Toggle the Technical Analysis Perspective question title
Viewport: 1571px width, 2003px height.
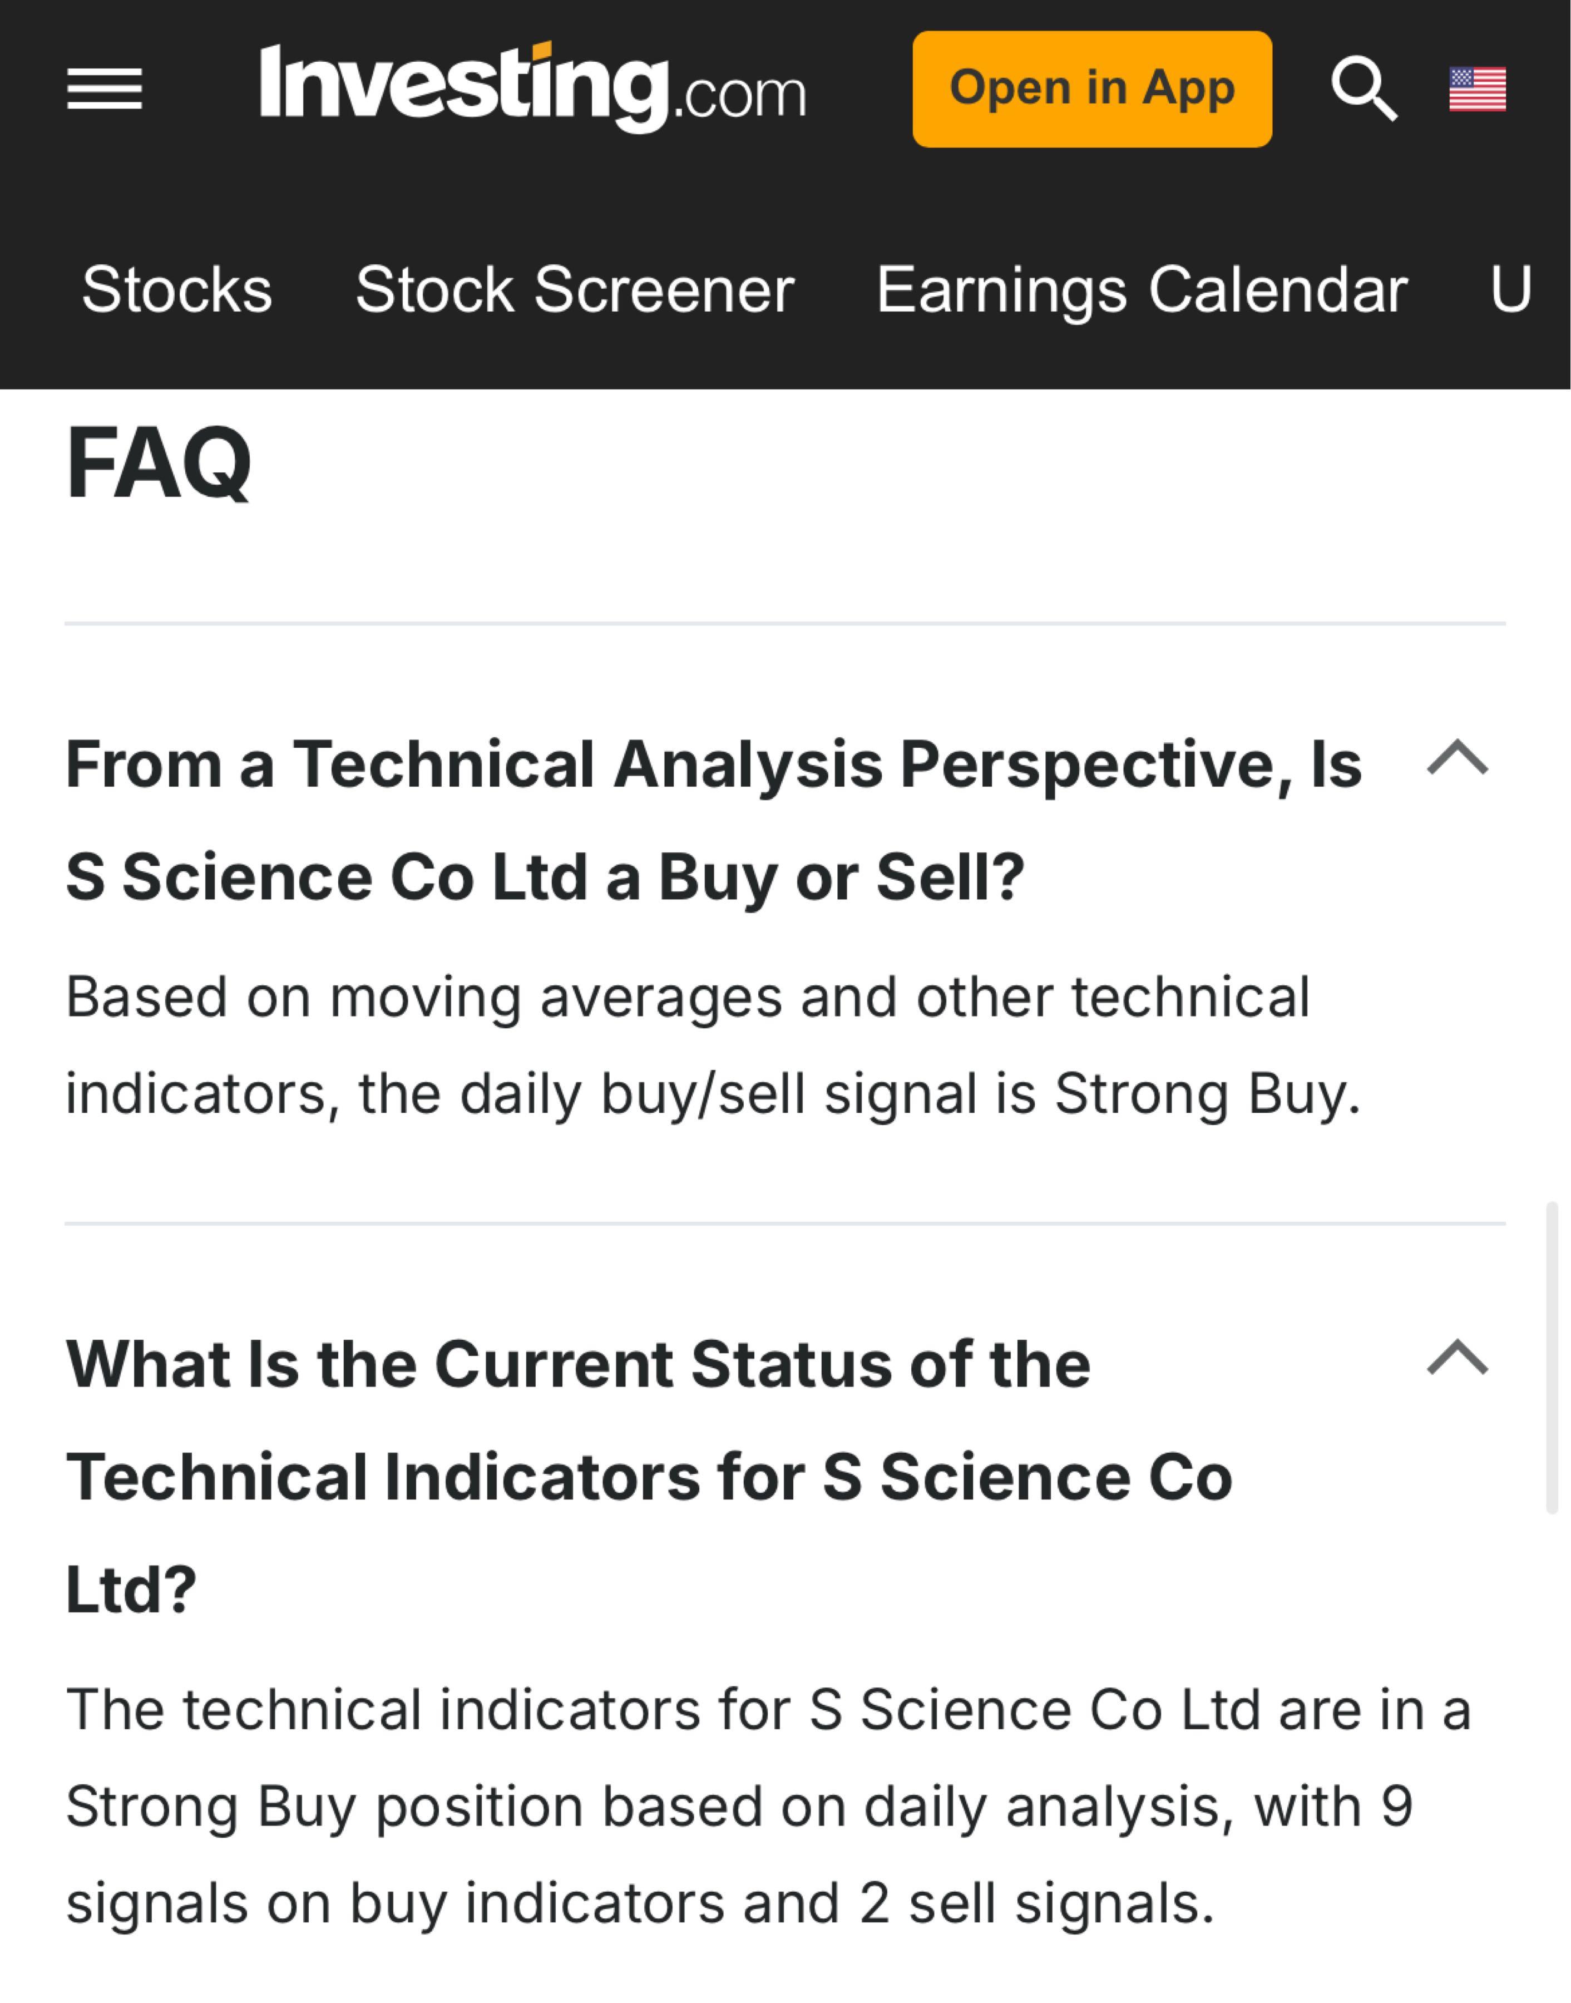713,820
